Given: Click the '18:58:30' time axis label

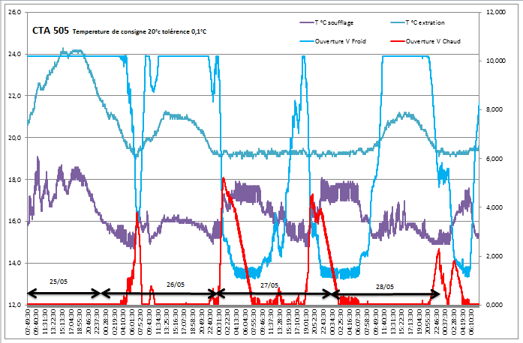Looking at the screenshot, I should tap(193, 322).
